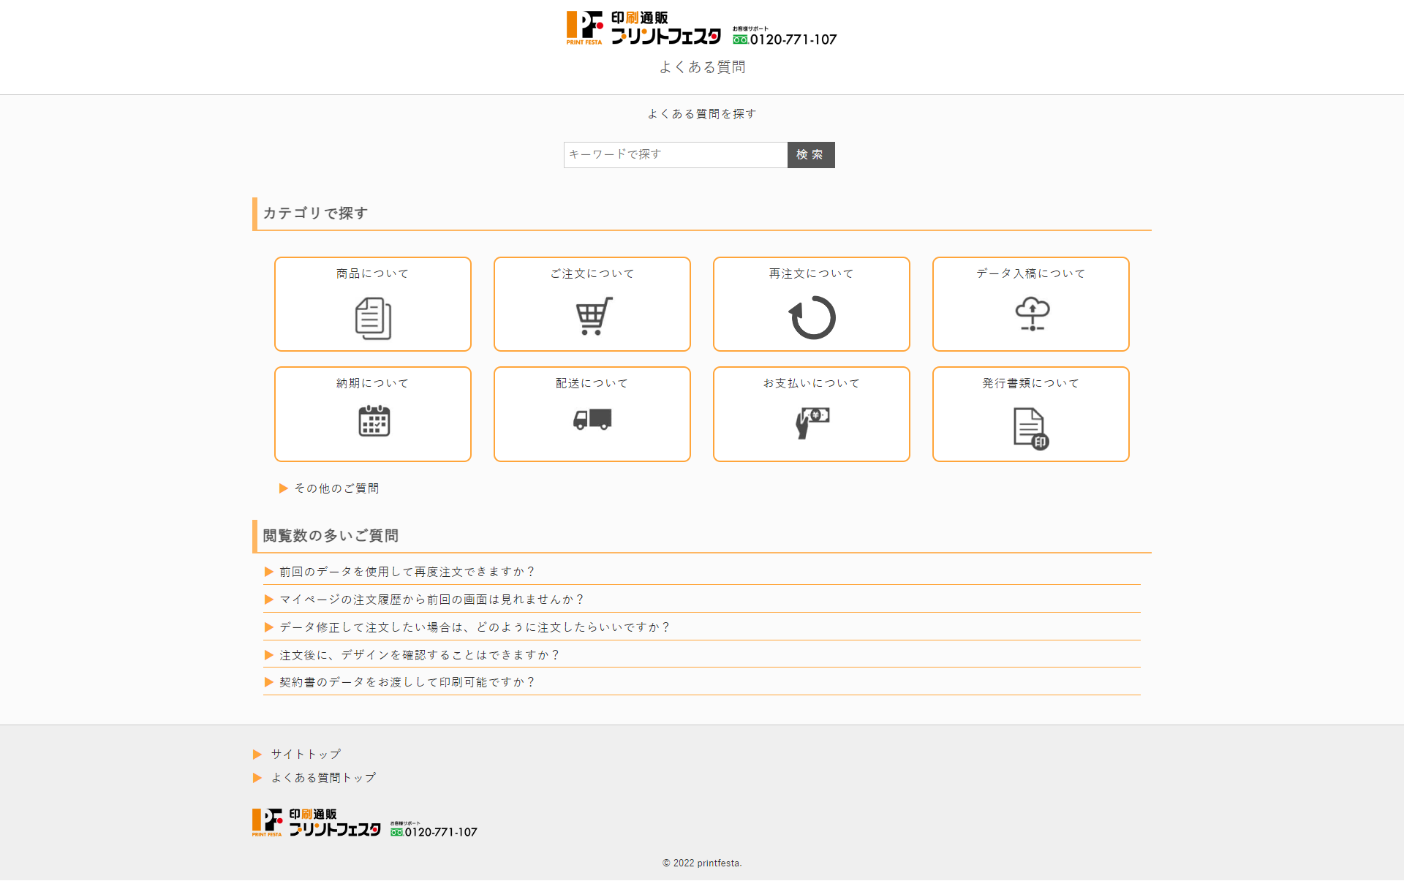Image resolution: width=1404 pixels, height=881 pixels.
Task: Click the money-in-hand icon for お支払いについて
Action: pyautogui.click(x=812, y=422)
